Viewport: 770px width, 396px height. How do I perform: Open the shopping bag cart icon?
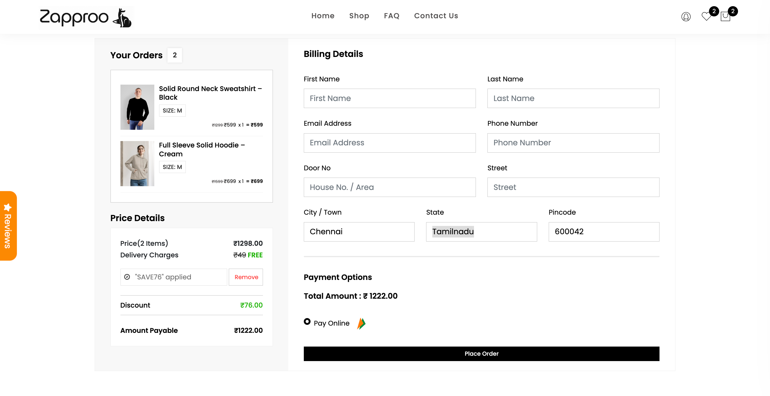[725, 16]
